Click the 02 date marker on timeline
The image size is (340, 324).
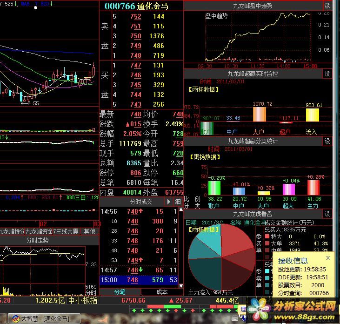[43, 224]
